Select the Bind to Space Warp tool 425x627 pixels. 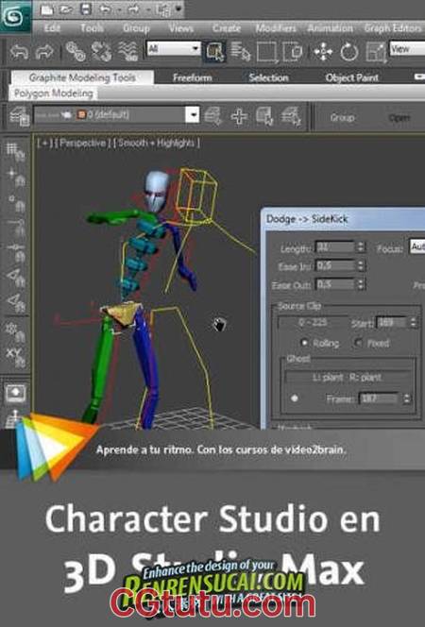(127, 52)
